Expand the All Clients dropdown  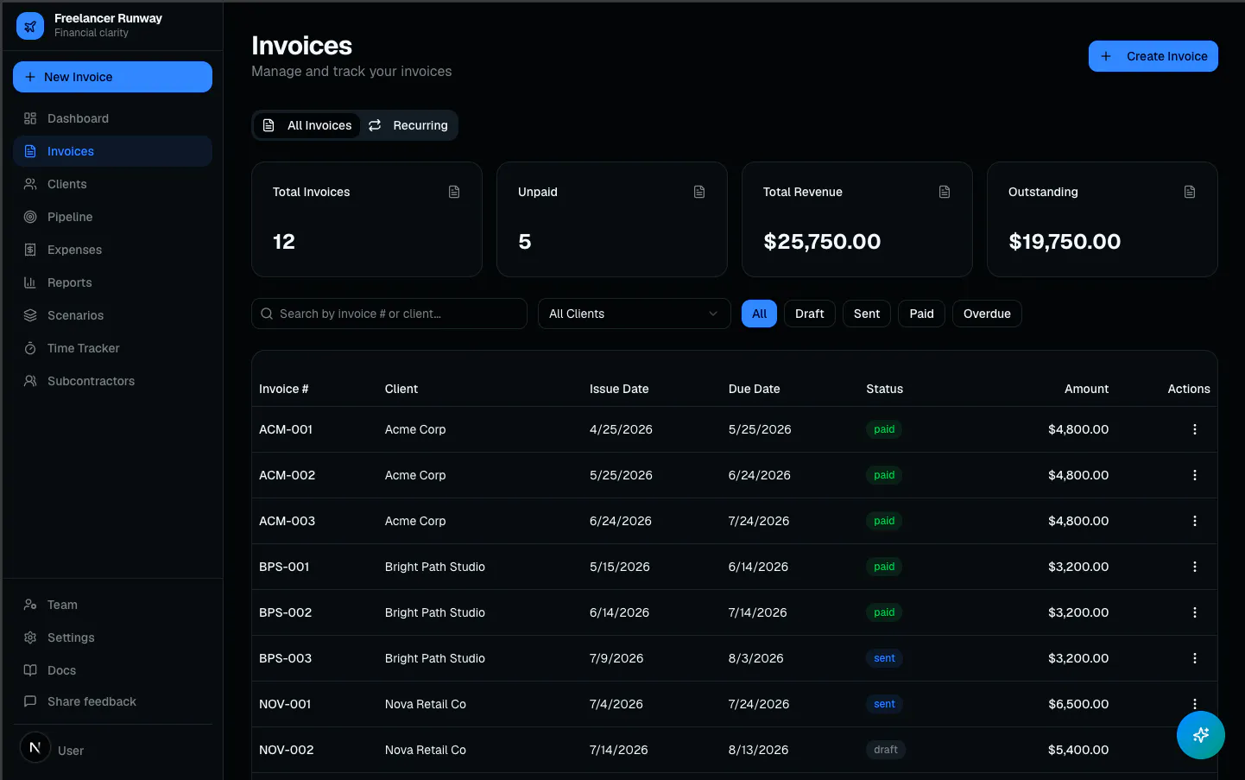click(x=635, y=314)
